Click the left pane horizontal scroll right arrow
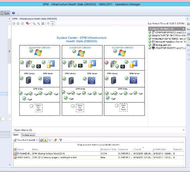Screen dimensions: 190x172 [6, 119]
